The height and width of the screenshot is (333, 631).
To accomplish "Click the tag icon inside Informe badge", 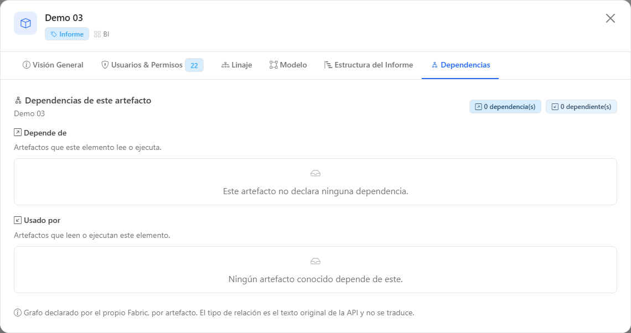I will (54, 34).
